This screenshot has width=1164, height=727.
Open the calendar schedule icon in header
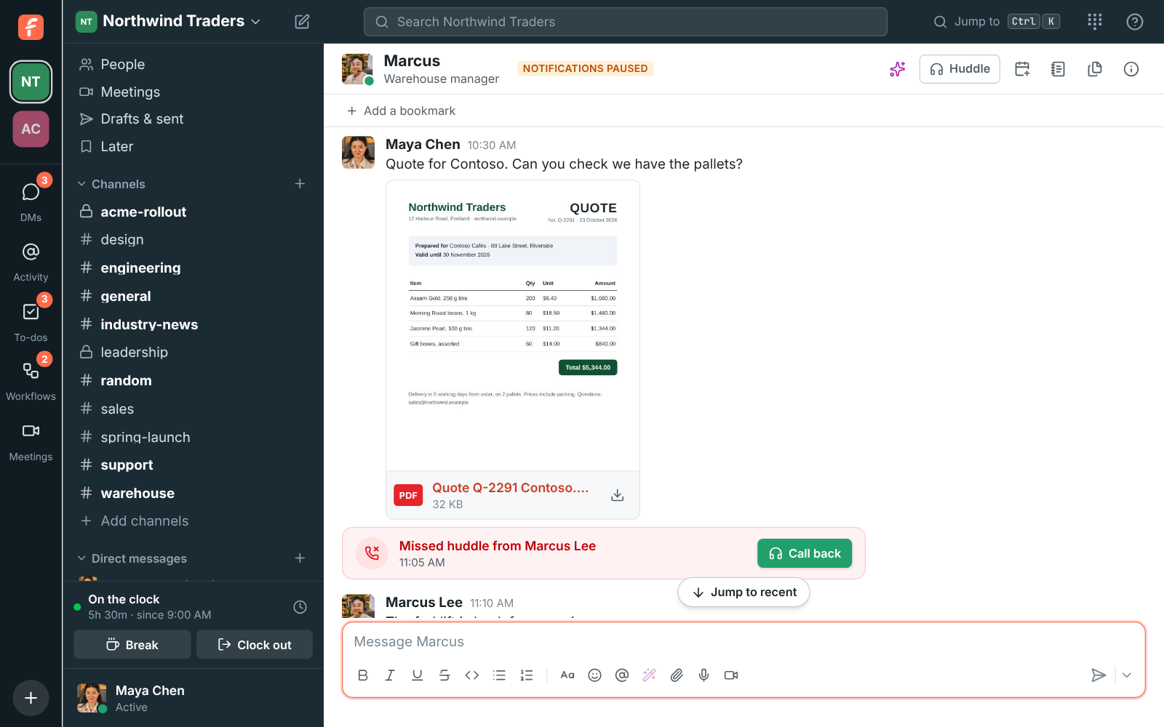[x=1022, y=69]
